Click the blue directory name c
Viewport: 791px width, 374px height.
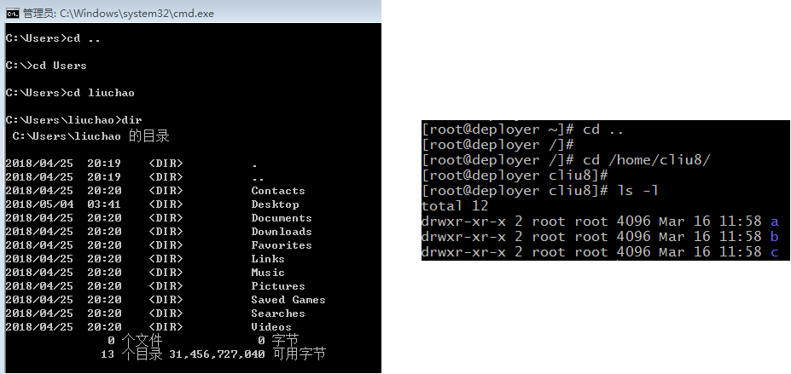point(775,252)
